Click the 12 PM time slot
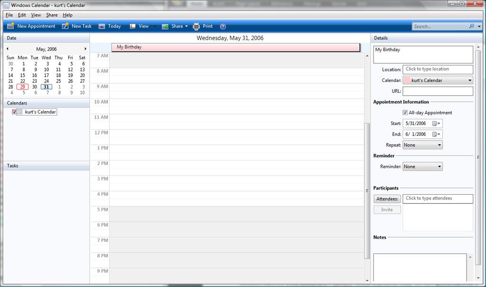 coord(236,137)
